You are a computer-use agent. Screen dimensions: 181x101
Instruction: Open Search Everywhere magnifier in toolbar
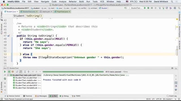tap(179, 8)
